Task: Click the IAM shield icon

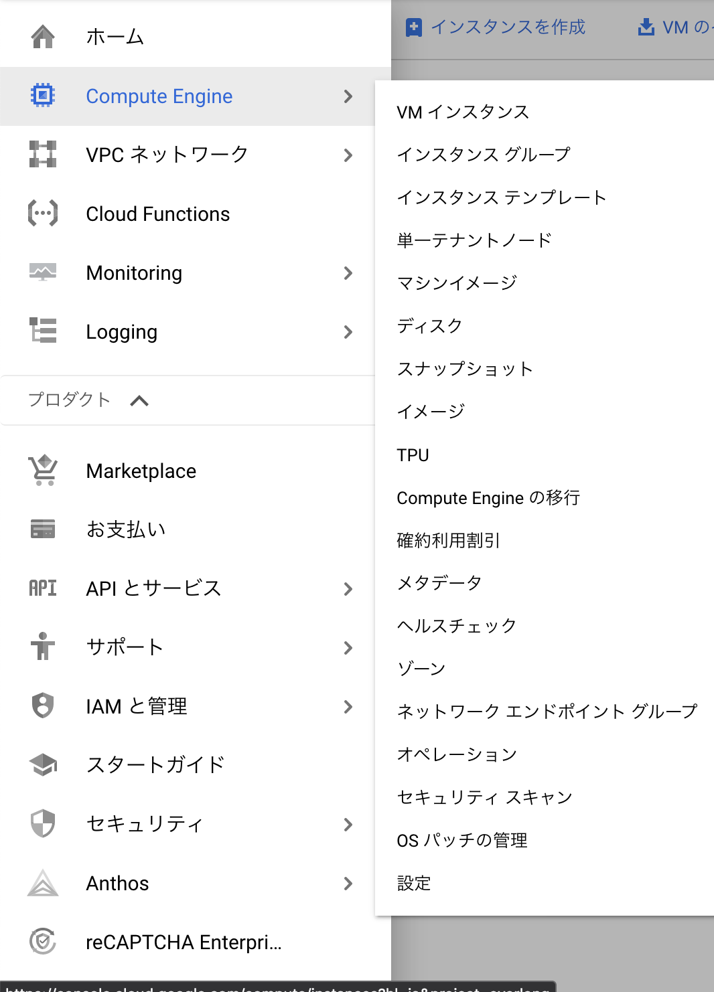Action: [x=43, y=706]
